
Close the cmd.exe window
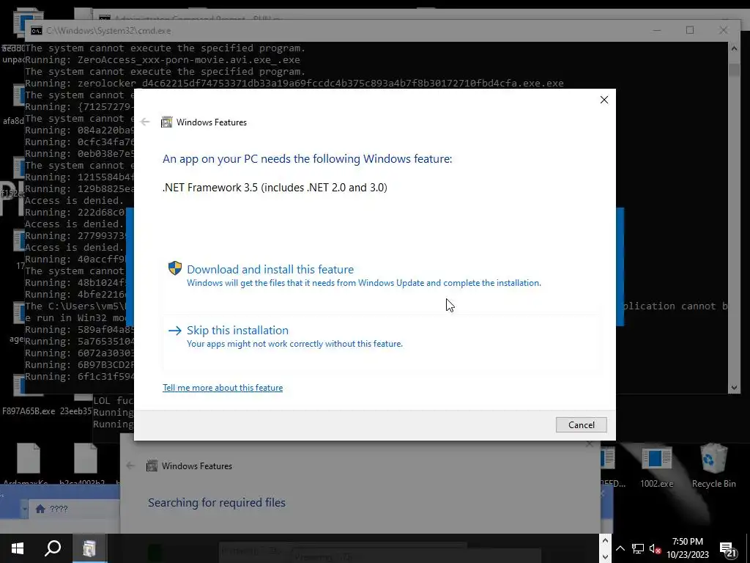(x=723, y=30)
